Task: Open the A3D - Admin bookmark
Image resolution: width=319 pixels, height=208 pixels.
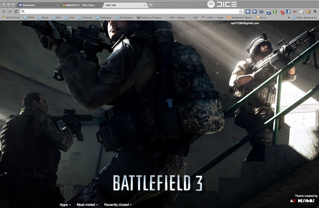Action: tap(177, 18)
